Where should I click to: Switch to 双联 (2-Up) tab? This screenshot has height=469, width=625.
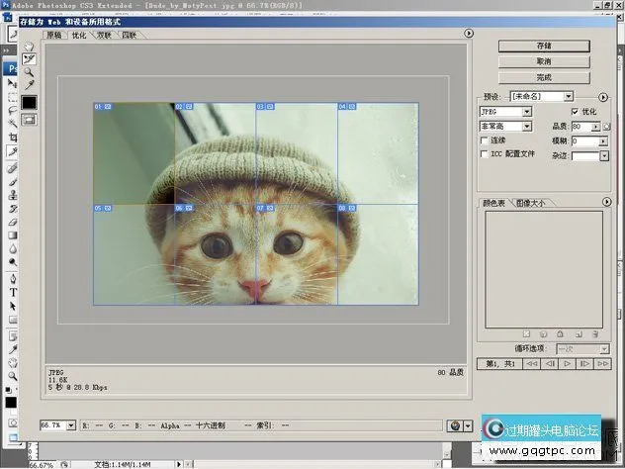point(104,35)
